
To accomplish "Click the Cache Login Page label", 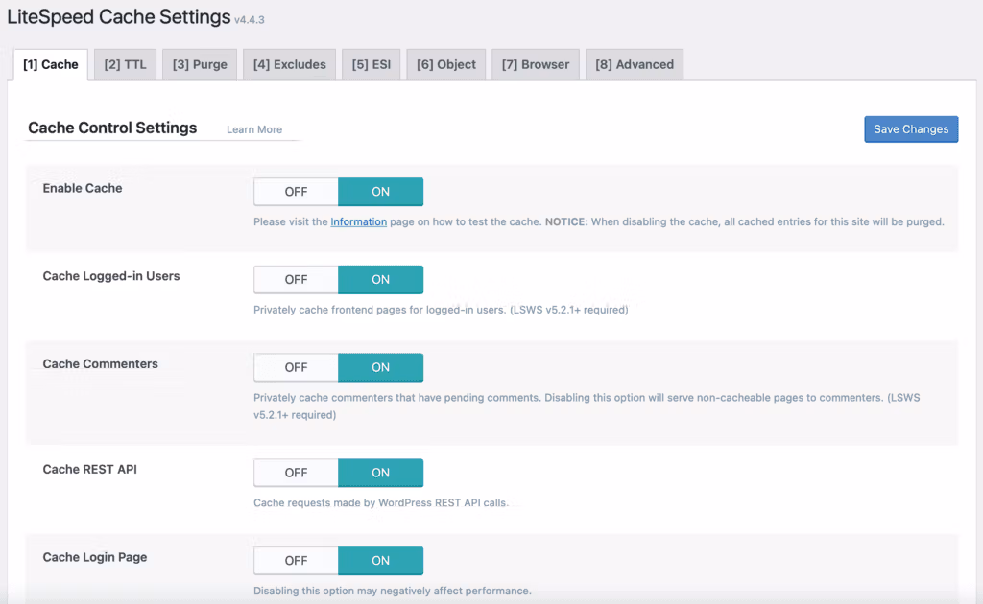I will 95,557.
